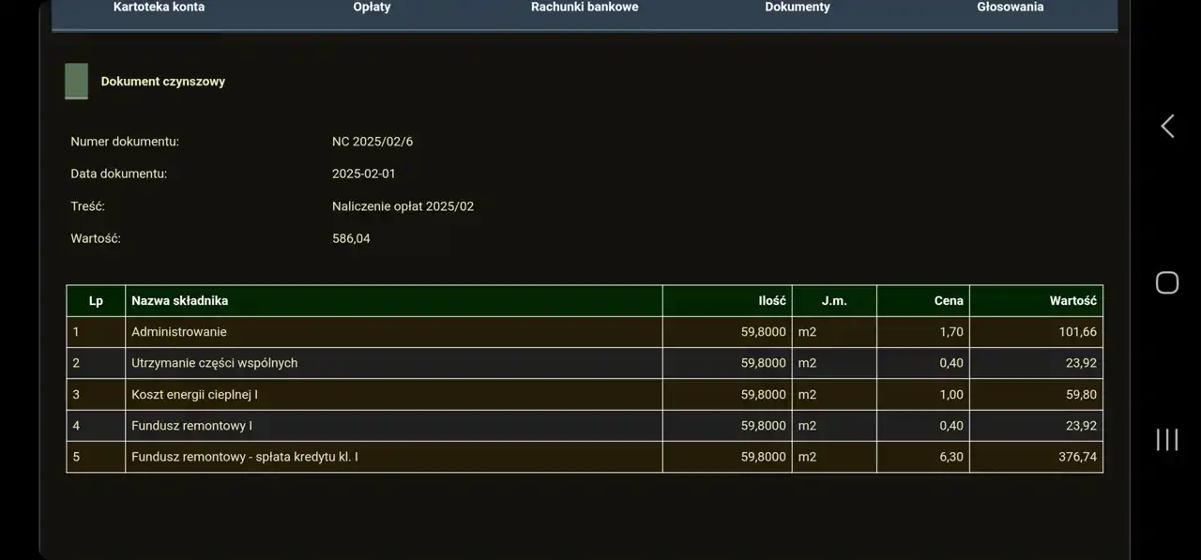Click the Ilość column header
The height and width of the screenshot is (560, 1201).
[771, 301]
